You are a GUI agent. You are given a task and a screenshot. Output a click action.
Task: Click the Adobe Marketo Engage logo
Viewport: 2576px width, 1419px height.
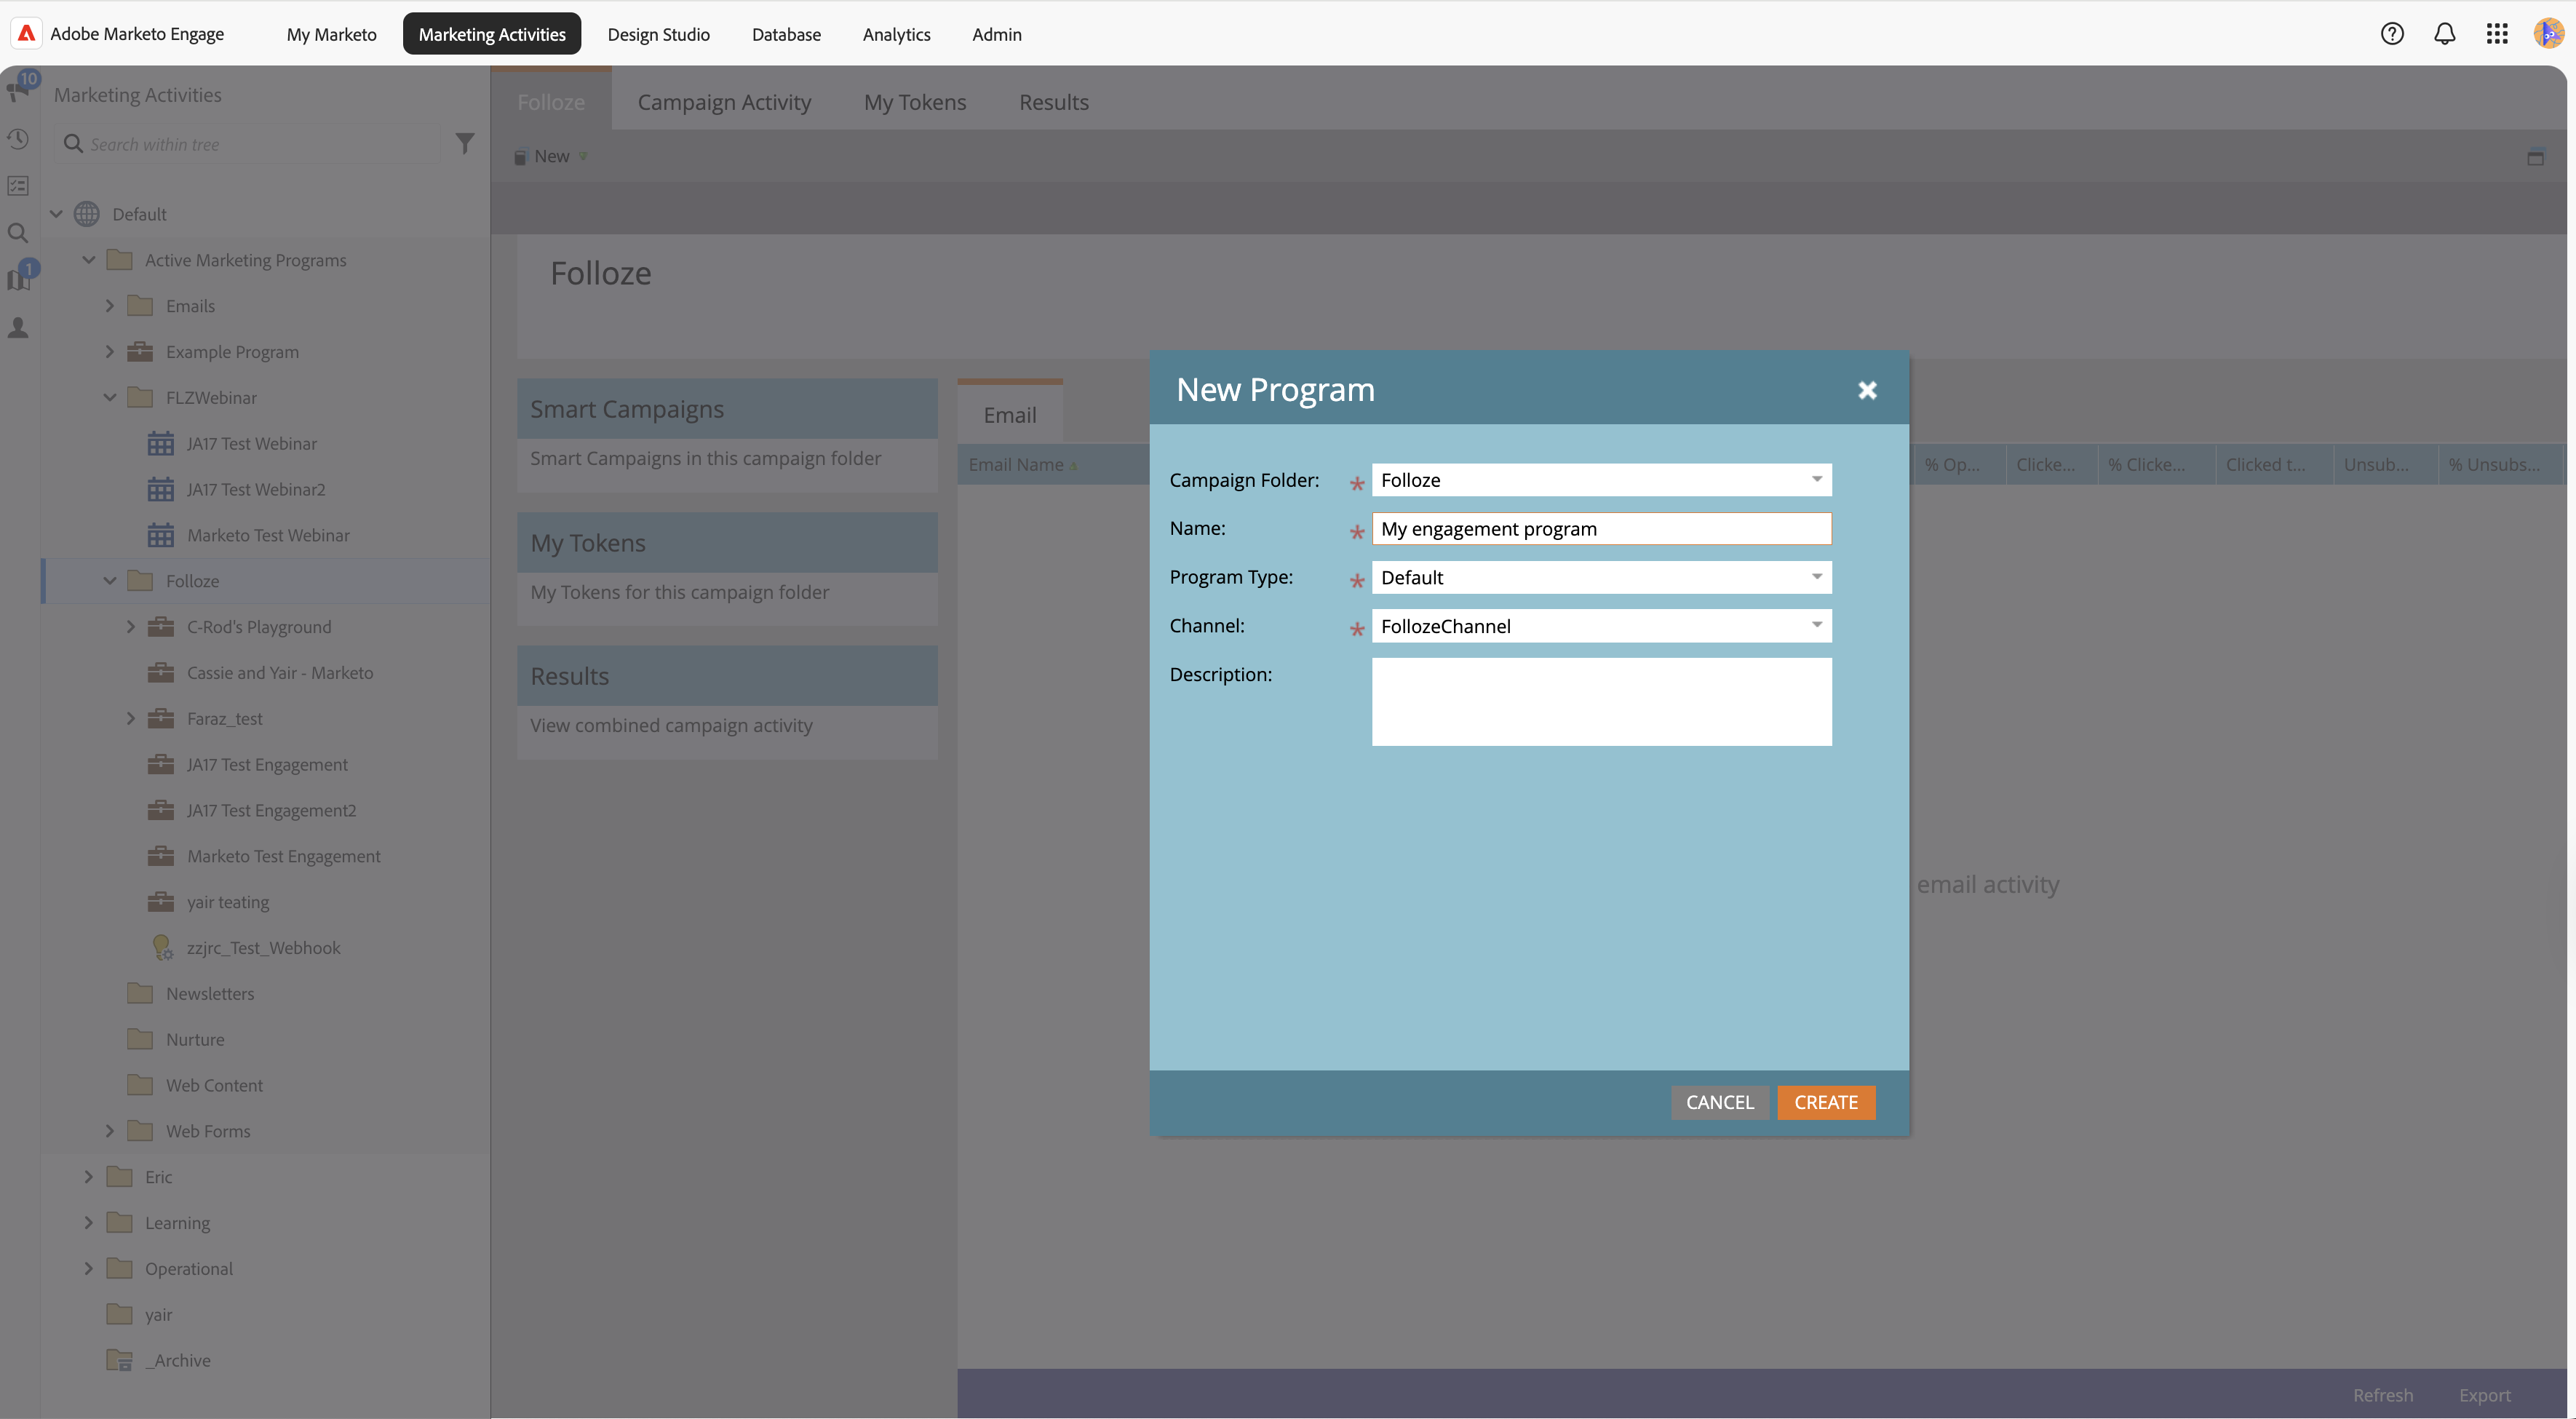27,34
